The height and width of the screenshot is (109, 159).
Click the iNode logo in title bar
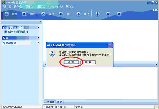(x=3, y=2)
